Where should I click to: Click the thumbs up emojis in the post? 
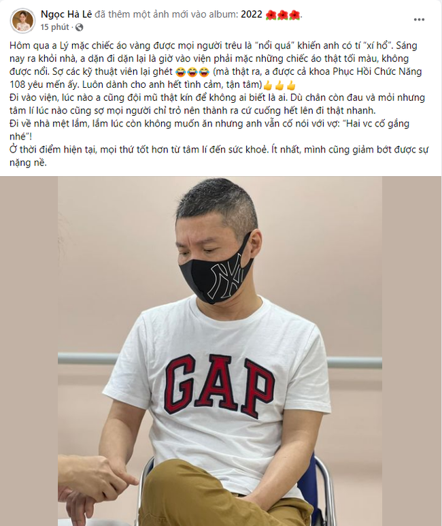[279, 85]
